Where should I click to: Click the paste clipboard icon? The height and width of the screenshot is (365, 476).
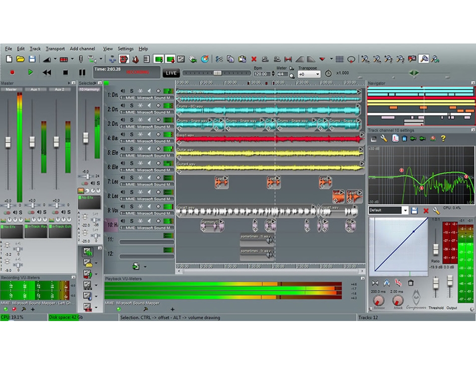point(242,59)
